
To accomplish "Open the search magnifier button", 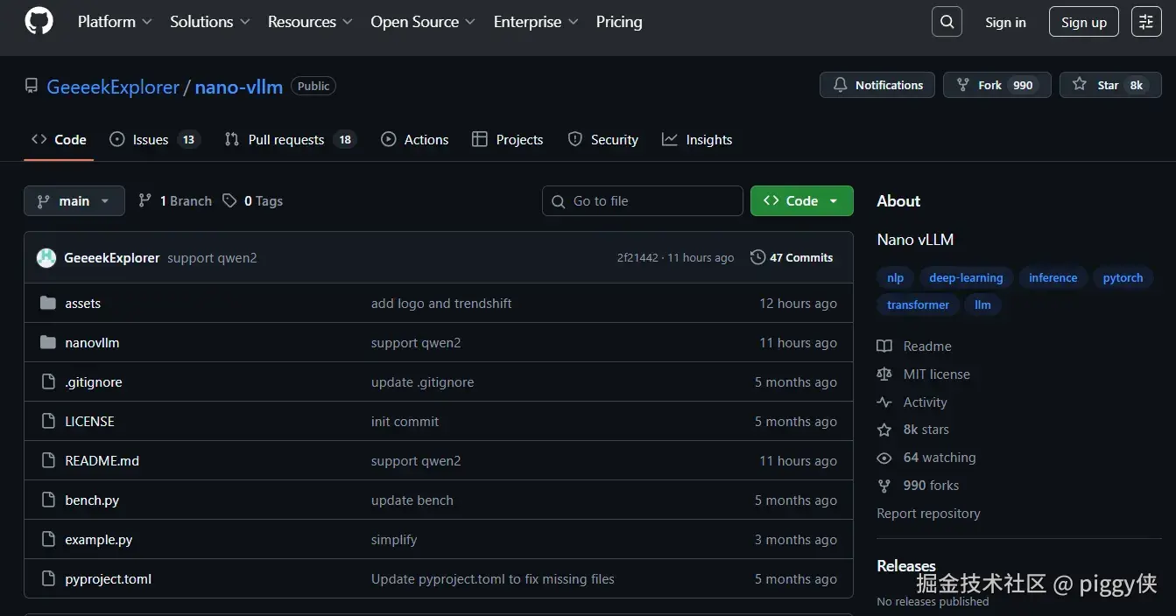I will tap(947, 22).
